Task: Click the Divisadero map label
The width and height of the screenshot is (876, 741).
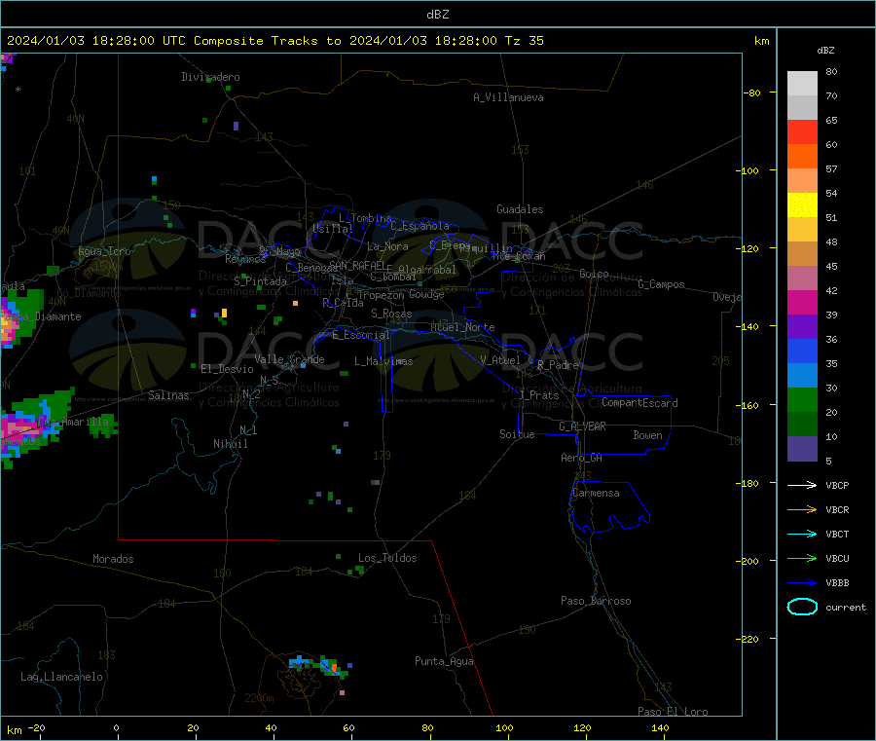Action: coord(210,77)
